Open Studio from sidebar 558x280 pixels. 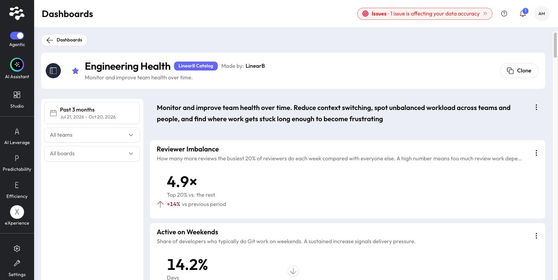(17, 100)
